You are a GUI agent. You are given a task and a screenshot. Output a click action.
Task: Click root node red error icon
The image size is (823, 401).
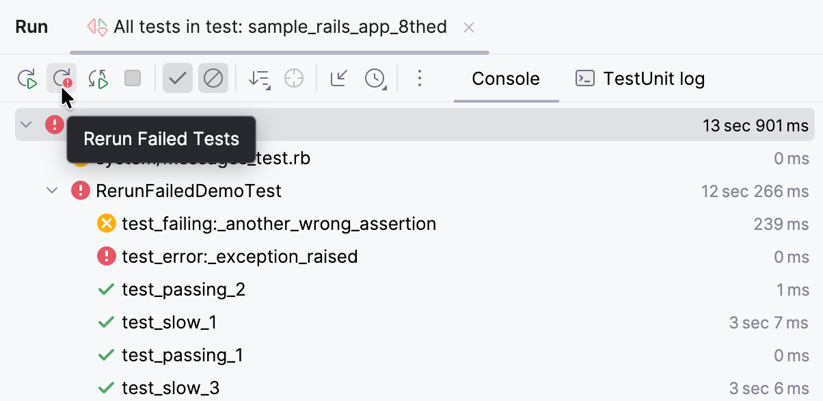click(55, 125)
